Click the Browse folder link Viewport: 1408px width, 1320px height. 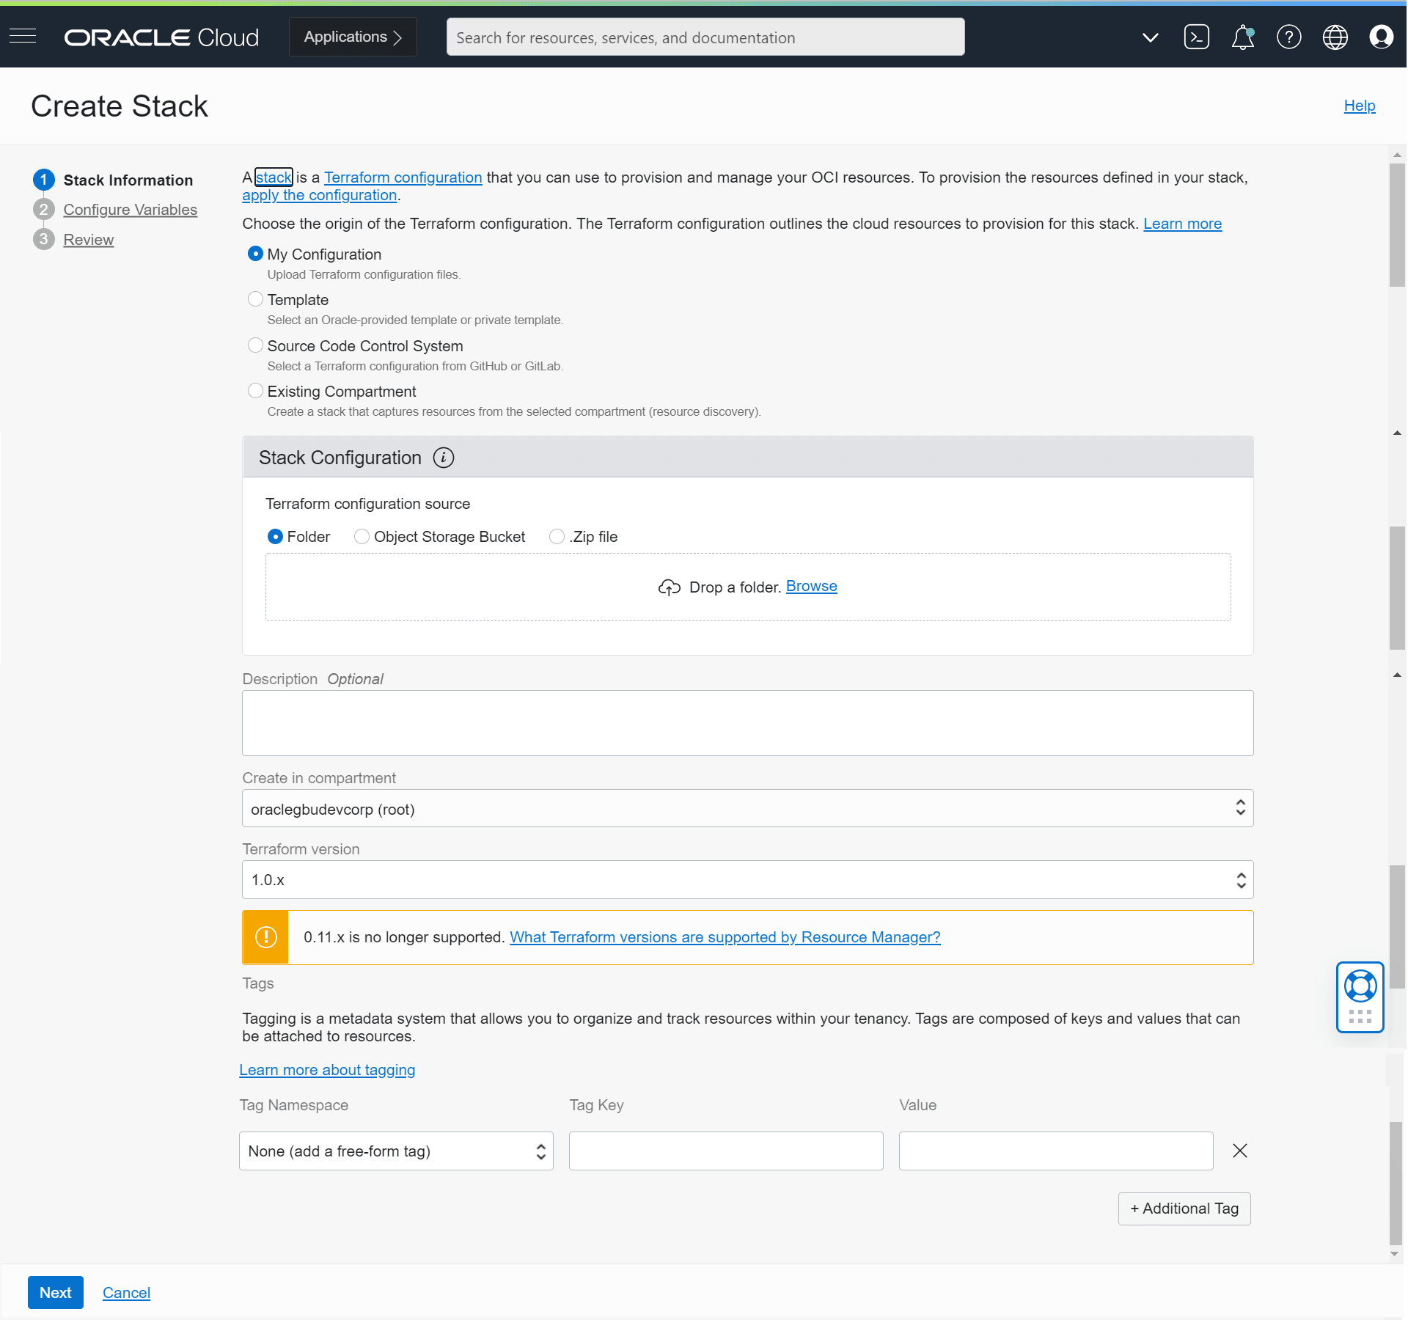(x=811, y=586)
